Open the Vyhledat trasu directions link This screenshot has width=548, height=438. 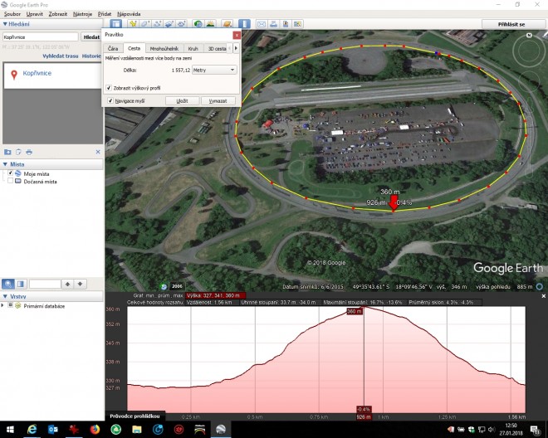point(61,56)
